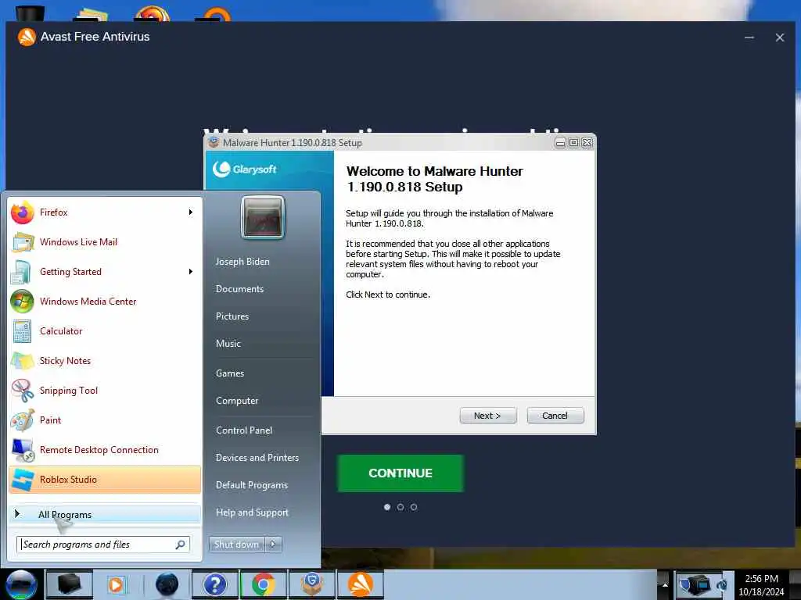Open Chrome from the taskbar
Image resolution: width=801 pixels, height=600 pixels.
pos(263,584)
